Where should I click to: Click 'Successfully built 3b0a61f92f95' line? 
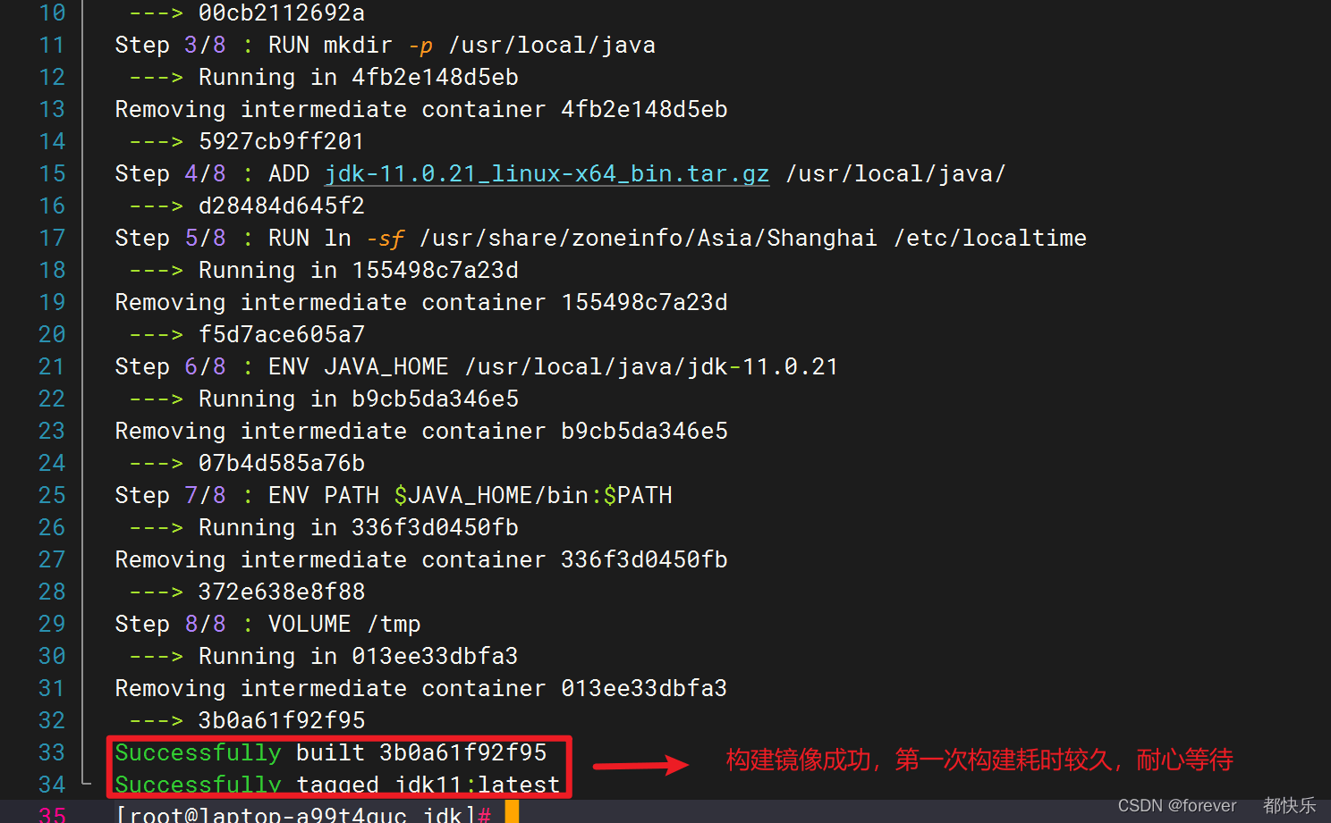[331, 752]
